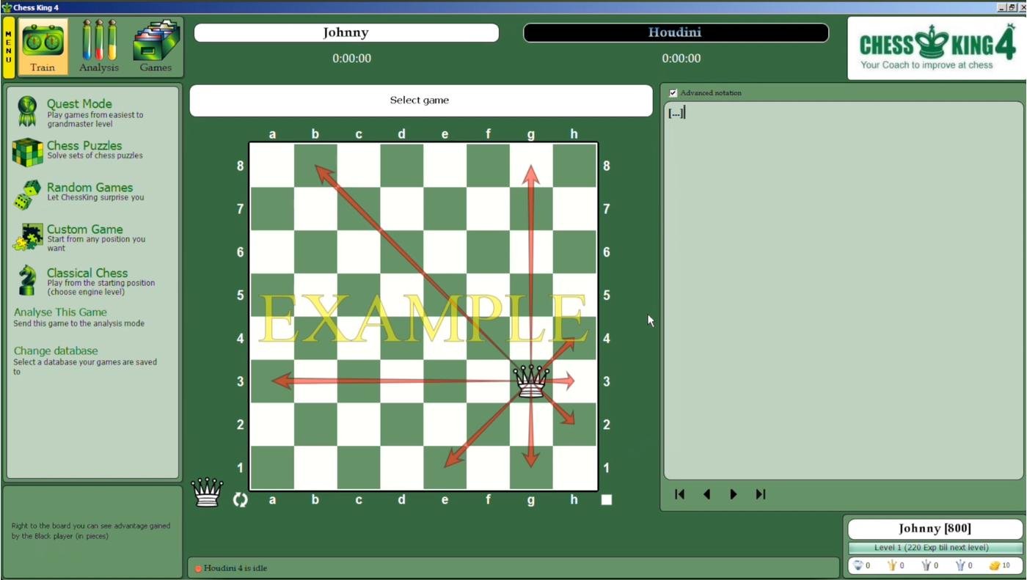Flip the board with rotate arrows icon
This screenshot has height=580, width=1027.
[241, 499]
